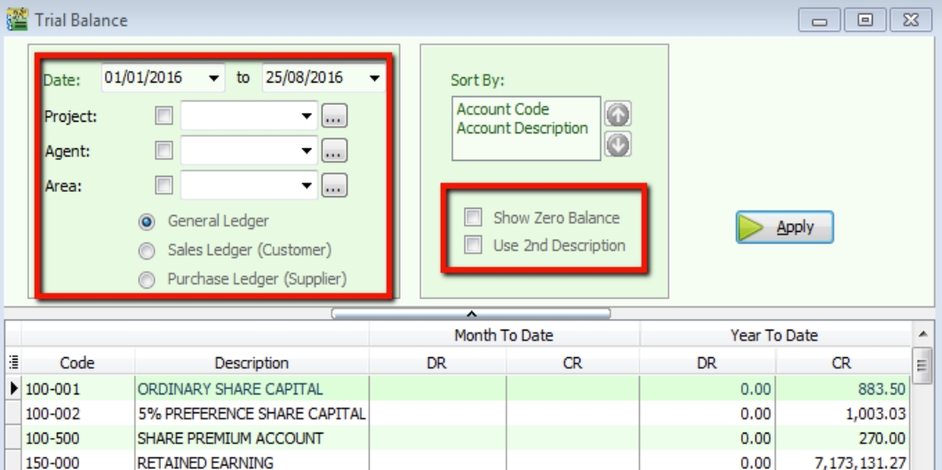Select the RETAINED EARNING row

[251, 462]
